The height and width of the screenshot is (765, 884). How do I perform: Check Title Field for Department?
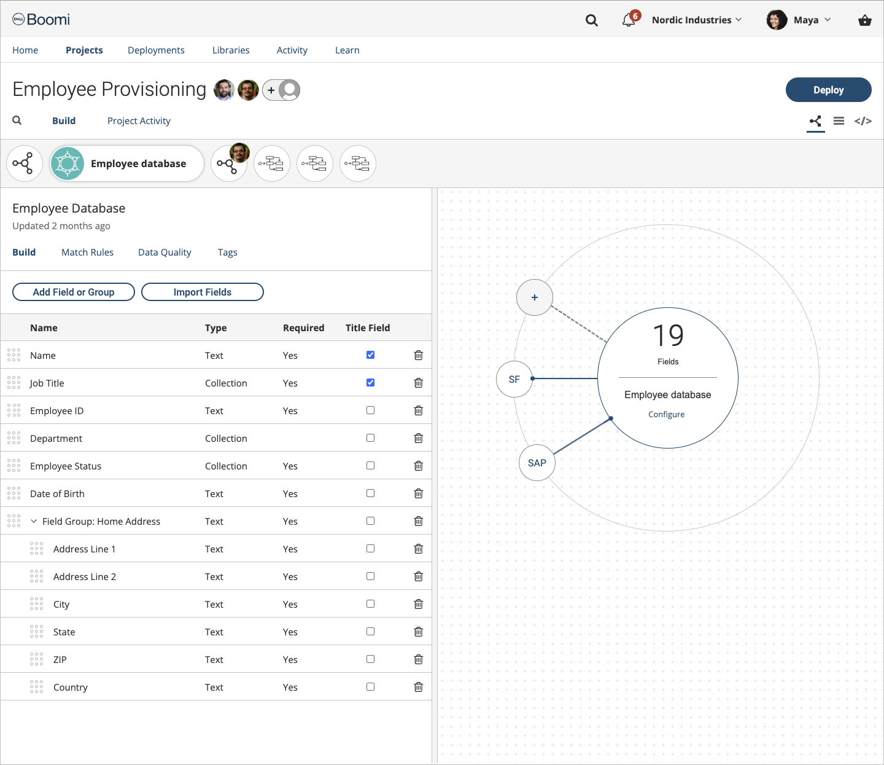tap(370, 437)
